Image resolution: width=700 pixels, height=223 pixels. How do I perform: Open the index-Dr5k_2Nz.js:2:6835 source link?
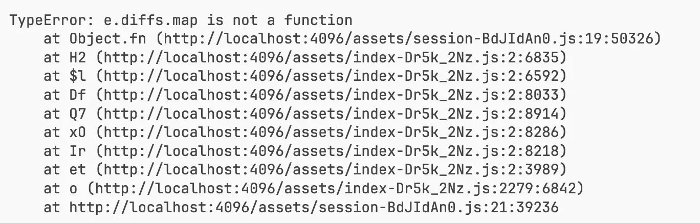(x=331, y=57)
